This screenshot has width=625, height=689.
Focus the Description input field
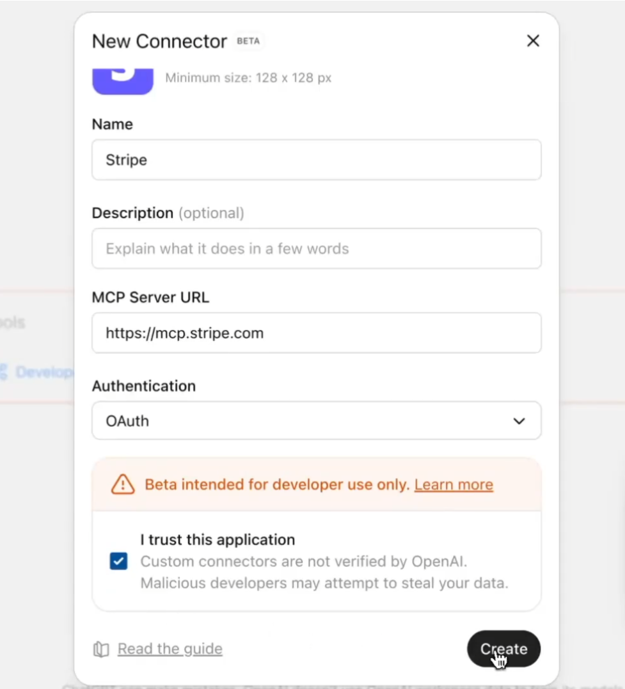click(x=317, y=249)
